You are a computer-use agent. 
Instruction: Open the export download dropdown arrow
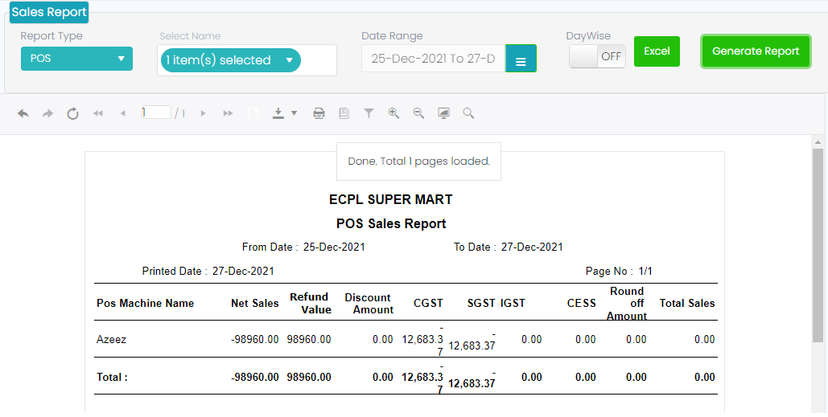pos(294,114)
